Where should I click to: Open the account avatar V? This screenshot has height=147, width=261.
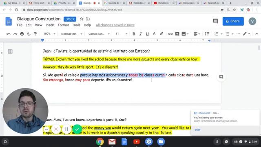[x=252, y=21]
